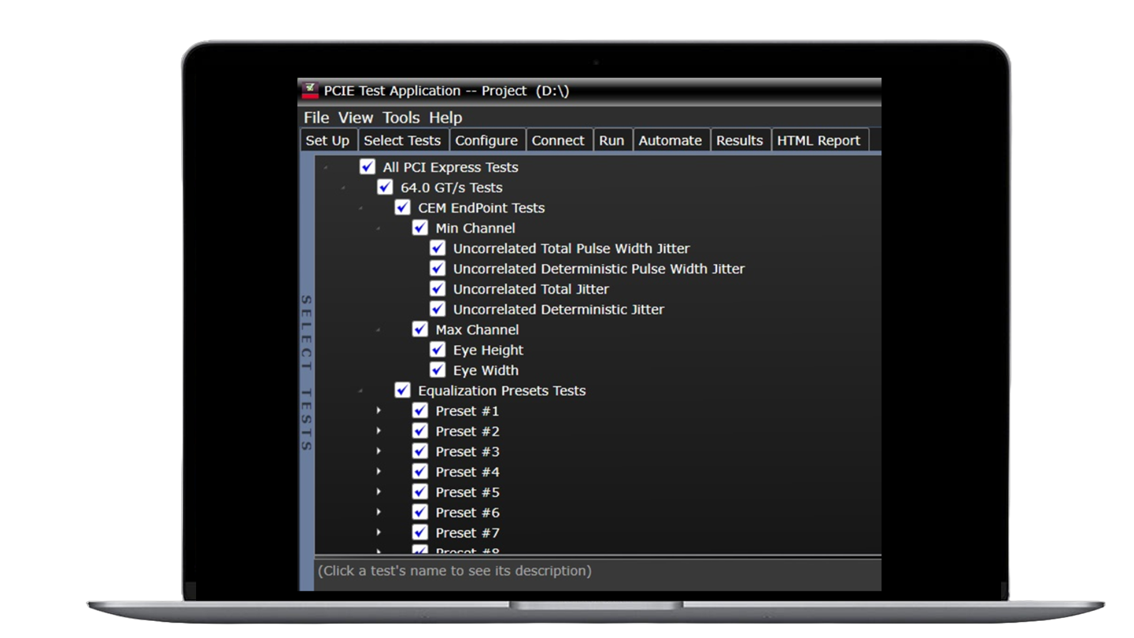1134x638 pixels.
Task: Click the Uncorrelated Total Jitter test name
Action: click(x=531, y=289)
